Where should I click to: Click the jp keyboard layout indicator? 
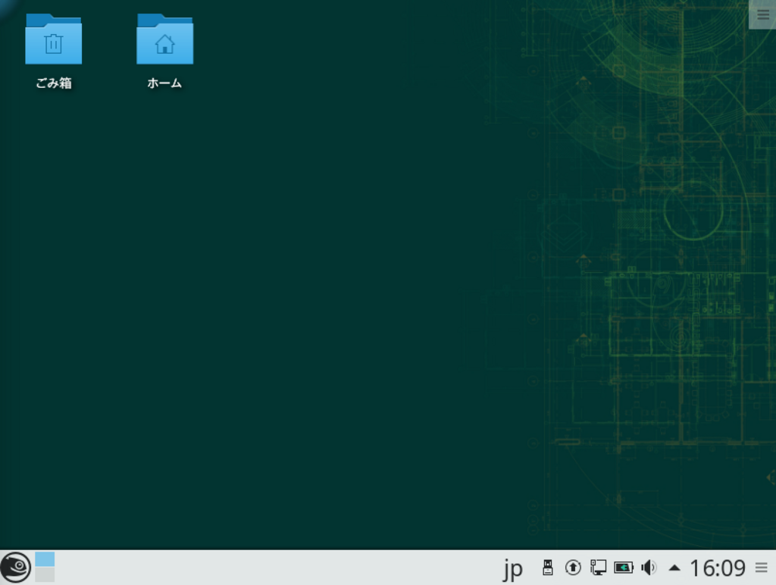click(x=513, y=568)
